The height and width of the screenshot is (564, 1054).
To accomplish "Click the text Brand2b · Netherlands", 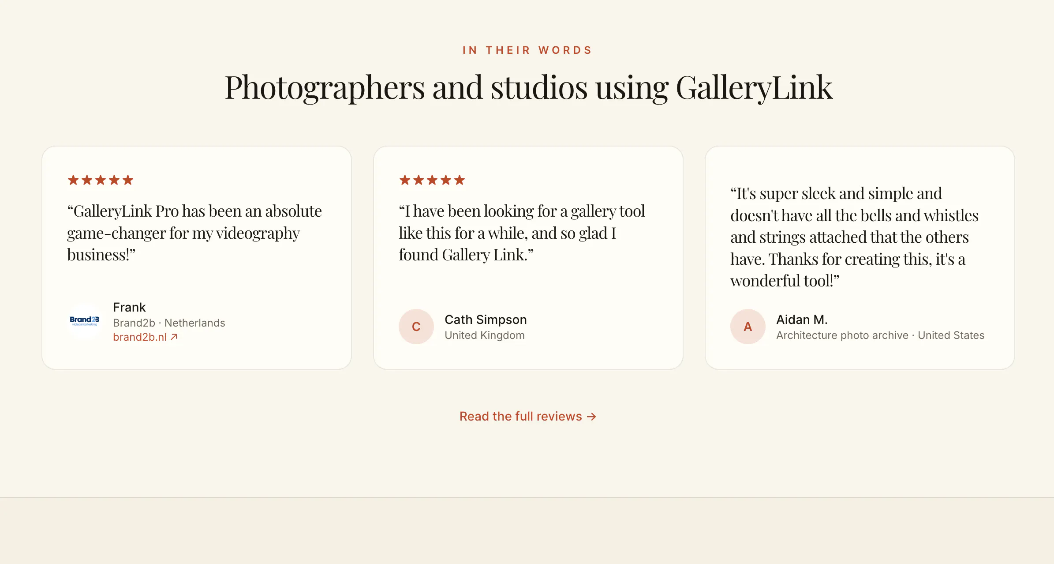I will coord(169,323).
